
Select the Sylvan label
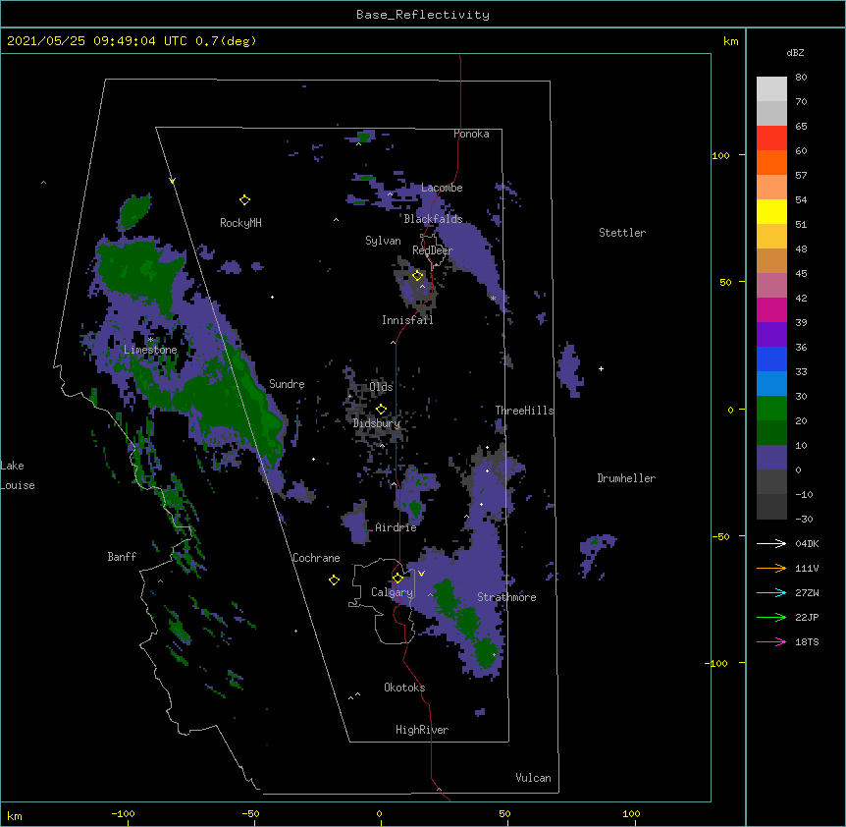coord(383,241)
